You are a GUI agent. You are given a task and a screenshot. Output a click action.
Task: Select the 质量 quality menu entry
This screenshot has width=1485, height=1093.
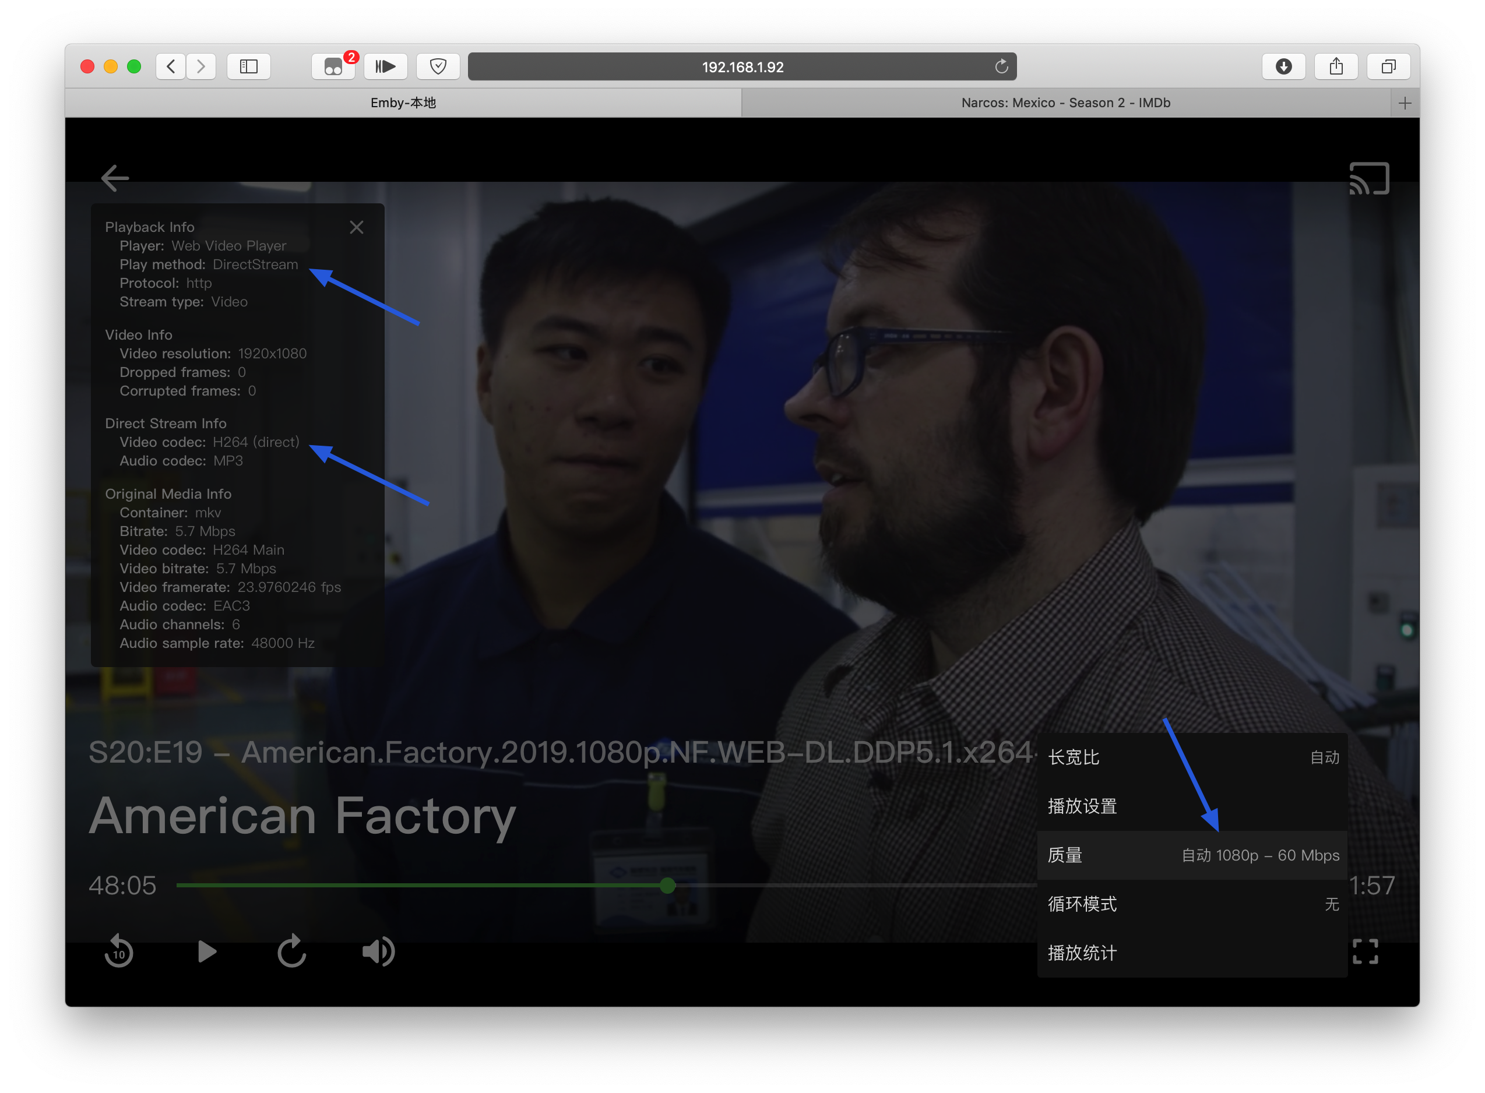(1192, 855)
